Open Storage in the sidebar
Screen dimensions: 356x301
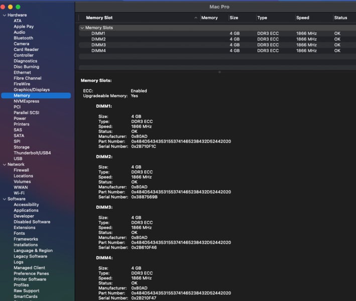point(22,147)
